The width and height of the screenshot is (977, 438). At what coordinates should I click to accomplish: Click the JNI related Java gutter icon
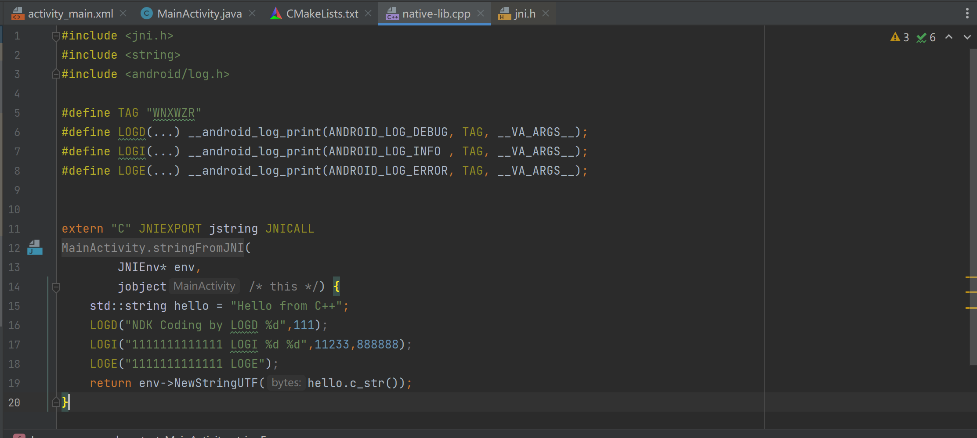click(x=35, y=248)
